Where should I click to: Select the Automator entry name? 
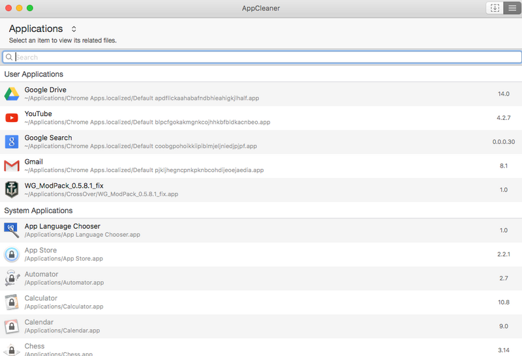(41, 274)
